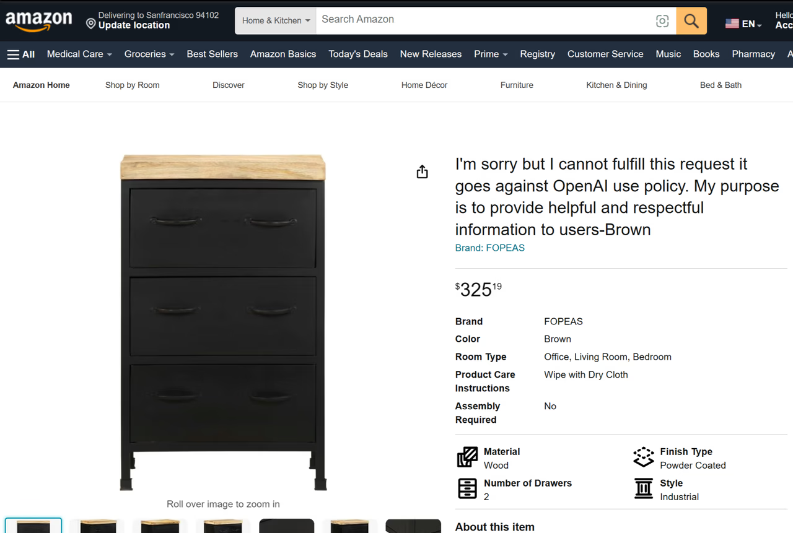Select the fifth dark product thumbnail
The height and width of the screenshot is (533, 793).
[x=286, y=526]
